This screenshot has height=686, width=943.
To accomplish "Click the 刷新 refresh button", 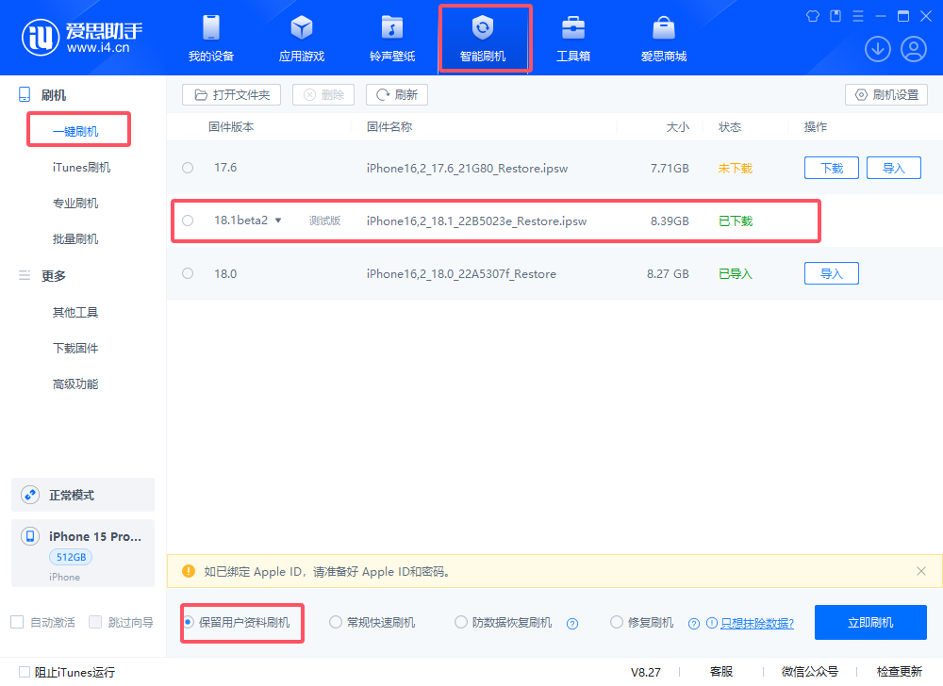I will click(397, 95).
